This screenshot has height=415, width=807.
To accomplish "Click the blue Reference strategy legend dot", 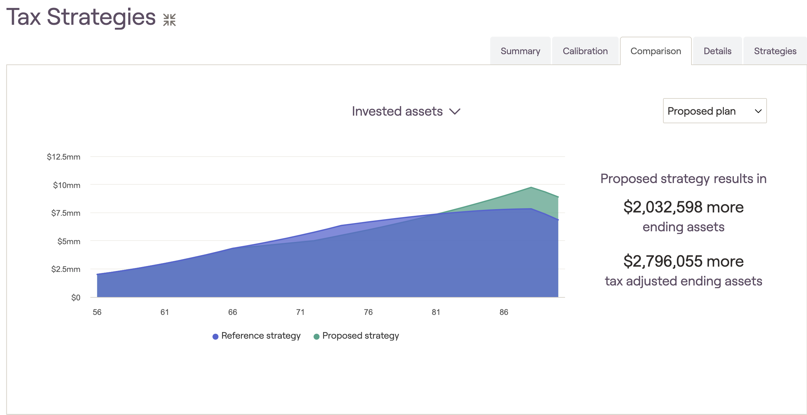I will (x=215, y=336).
